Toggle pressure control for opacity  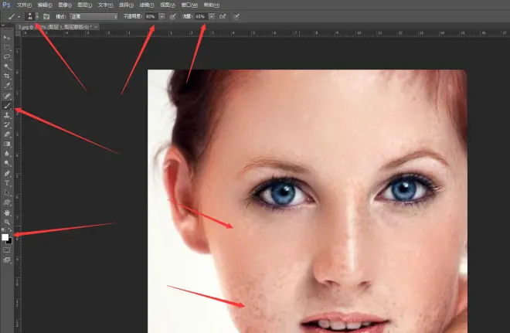tap(173, 16)
